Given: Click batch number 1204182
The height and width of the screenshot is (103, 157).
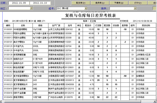Looking at the screenshot, I should coord(68,29).
